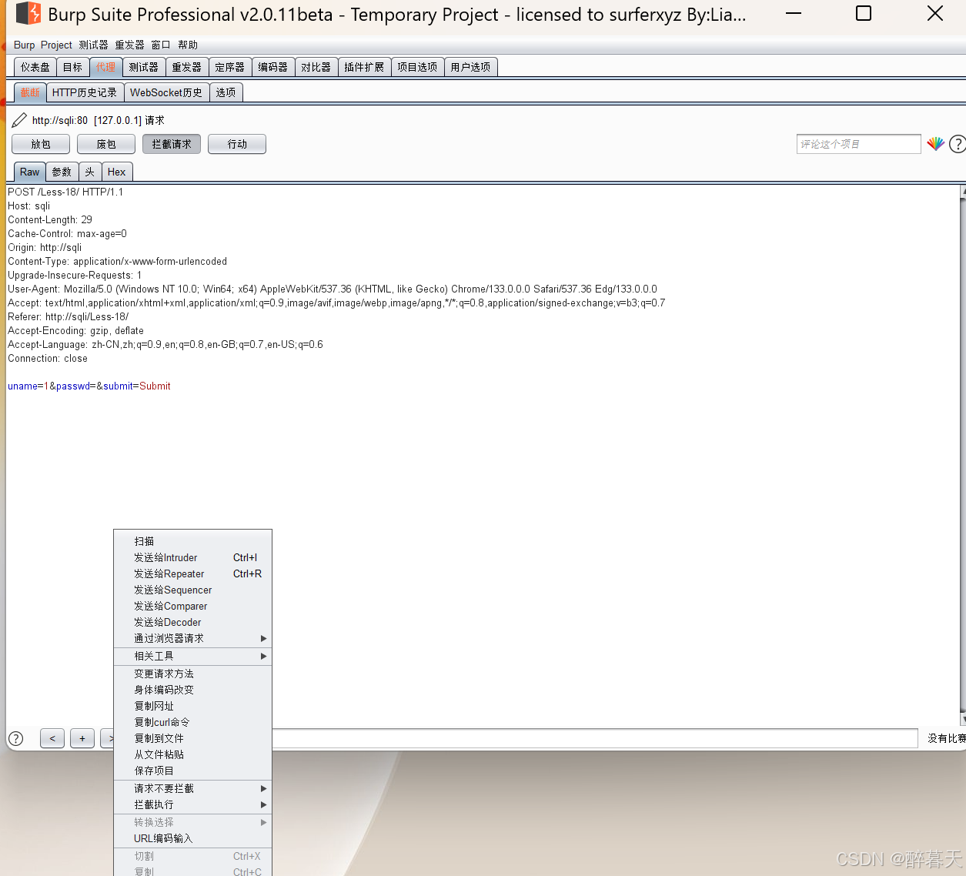Choose 复制网址 in context menu
This screenshot has width=966, height=876.
[x=192, y=706]
